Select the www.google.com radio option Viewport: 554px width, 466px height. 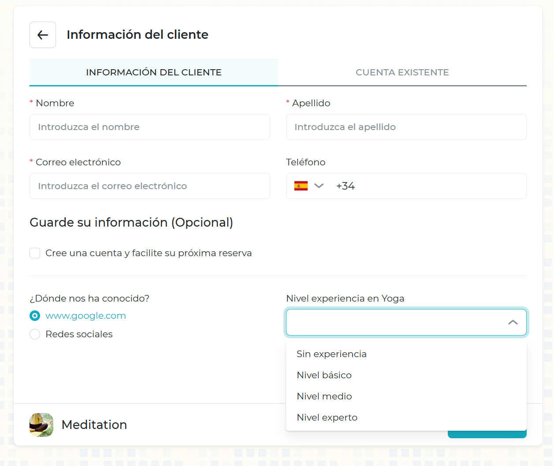click(x=35, y=316)
